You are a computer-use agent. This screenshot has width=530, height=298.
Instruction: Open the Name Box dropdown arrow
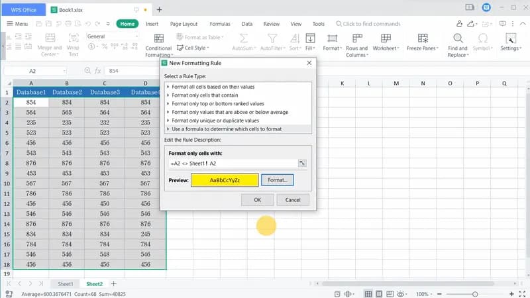pos(64,71)
